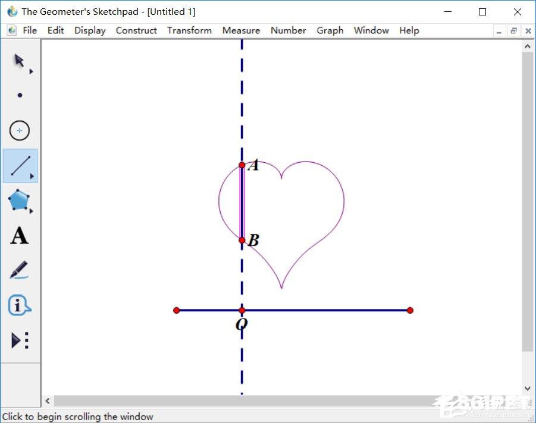Open the File menu

[x=30, y=30]
